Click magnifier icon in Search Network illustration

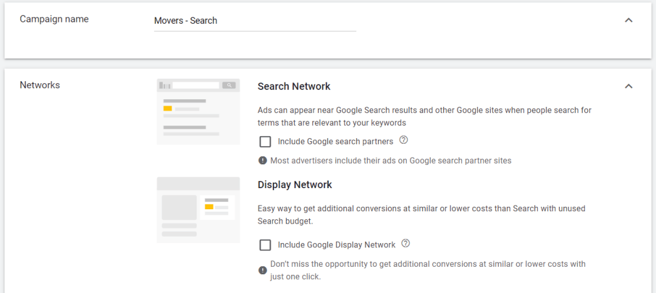coord(229,85)
